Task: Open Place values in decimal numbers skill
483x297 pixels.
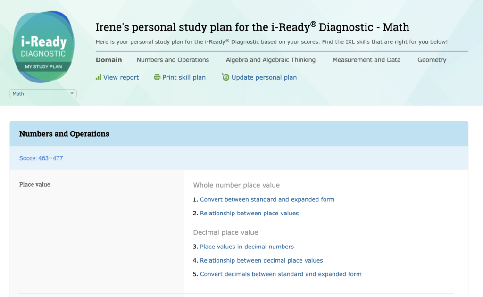Action: point(247,247)
